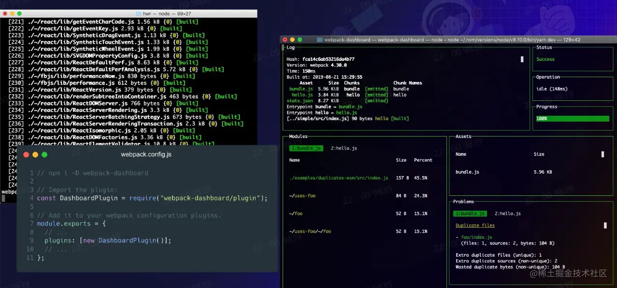
Task: Click the [237] ReactIsomorphic.js terminal line
Action: click(102, 130)
